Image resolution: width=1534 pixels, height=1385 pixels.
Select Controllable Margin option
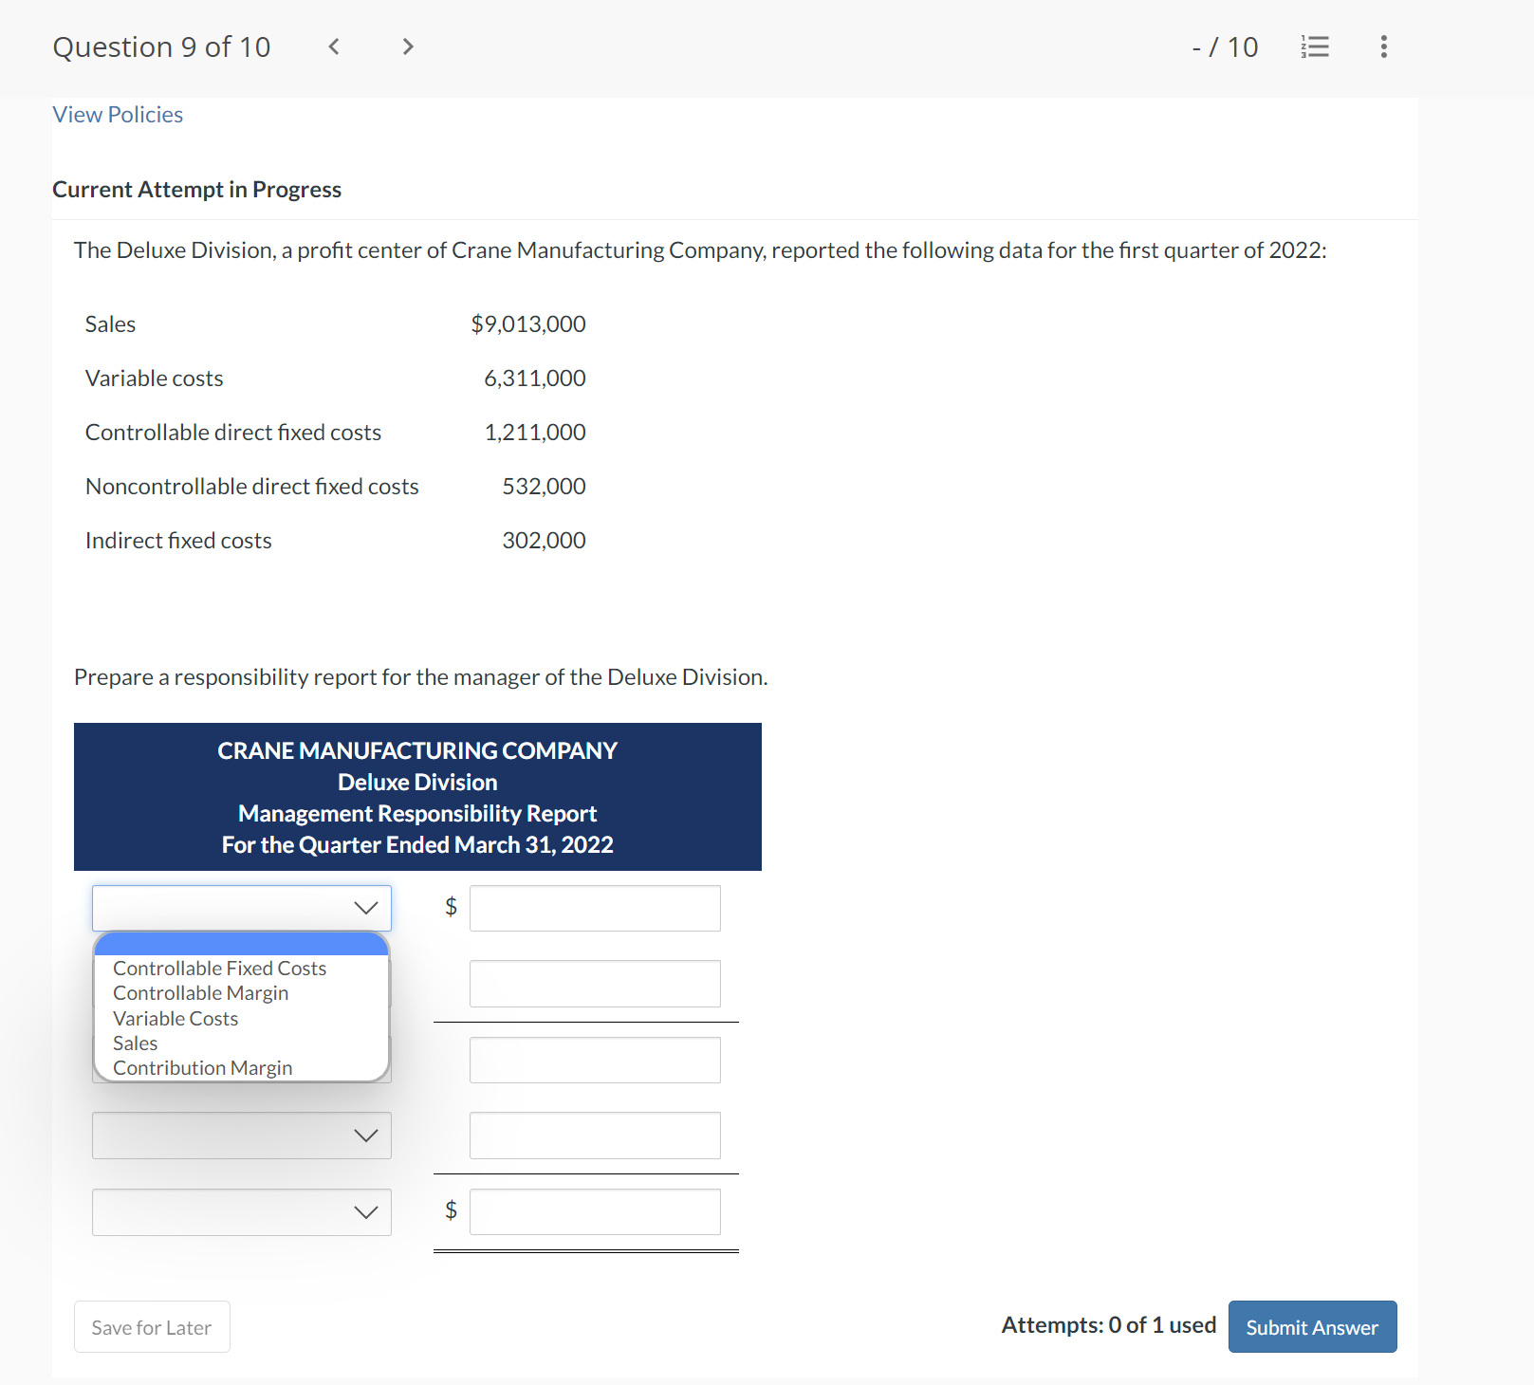pyautogui.click(x=200, y=993)
